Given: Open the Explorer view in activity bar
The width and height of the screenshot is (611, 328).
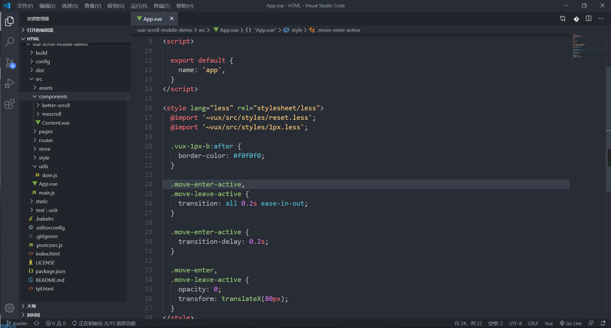Looking at the screenshot, I should 10,21.
